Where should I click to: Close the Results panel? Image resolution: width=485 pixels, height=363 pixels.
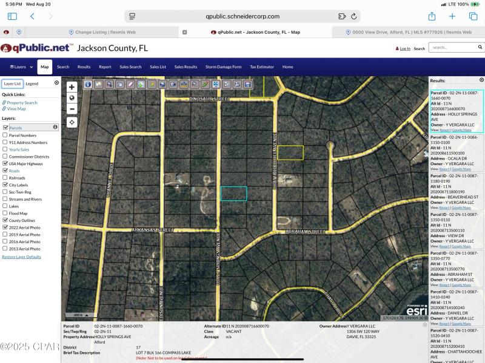coord(481,80)
